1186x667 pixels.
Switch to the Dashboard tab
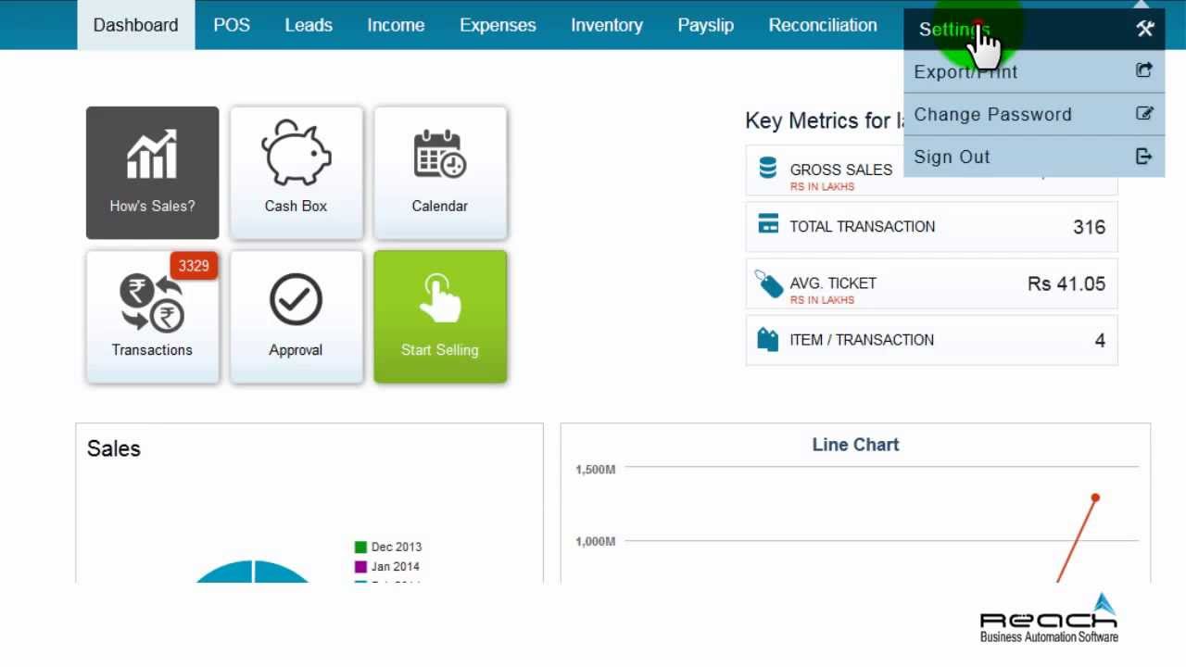click(135, 25)
